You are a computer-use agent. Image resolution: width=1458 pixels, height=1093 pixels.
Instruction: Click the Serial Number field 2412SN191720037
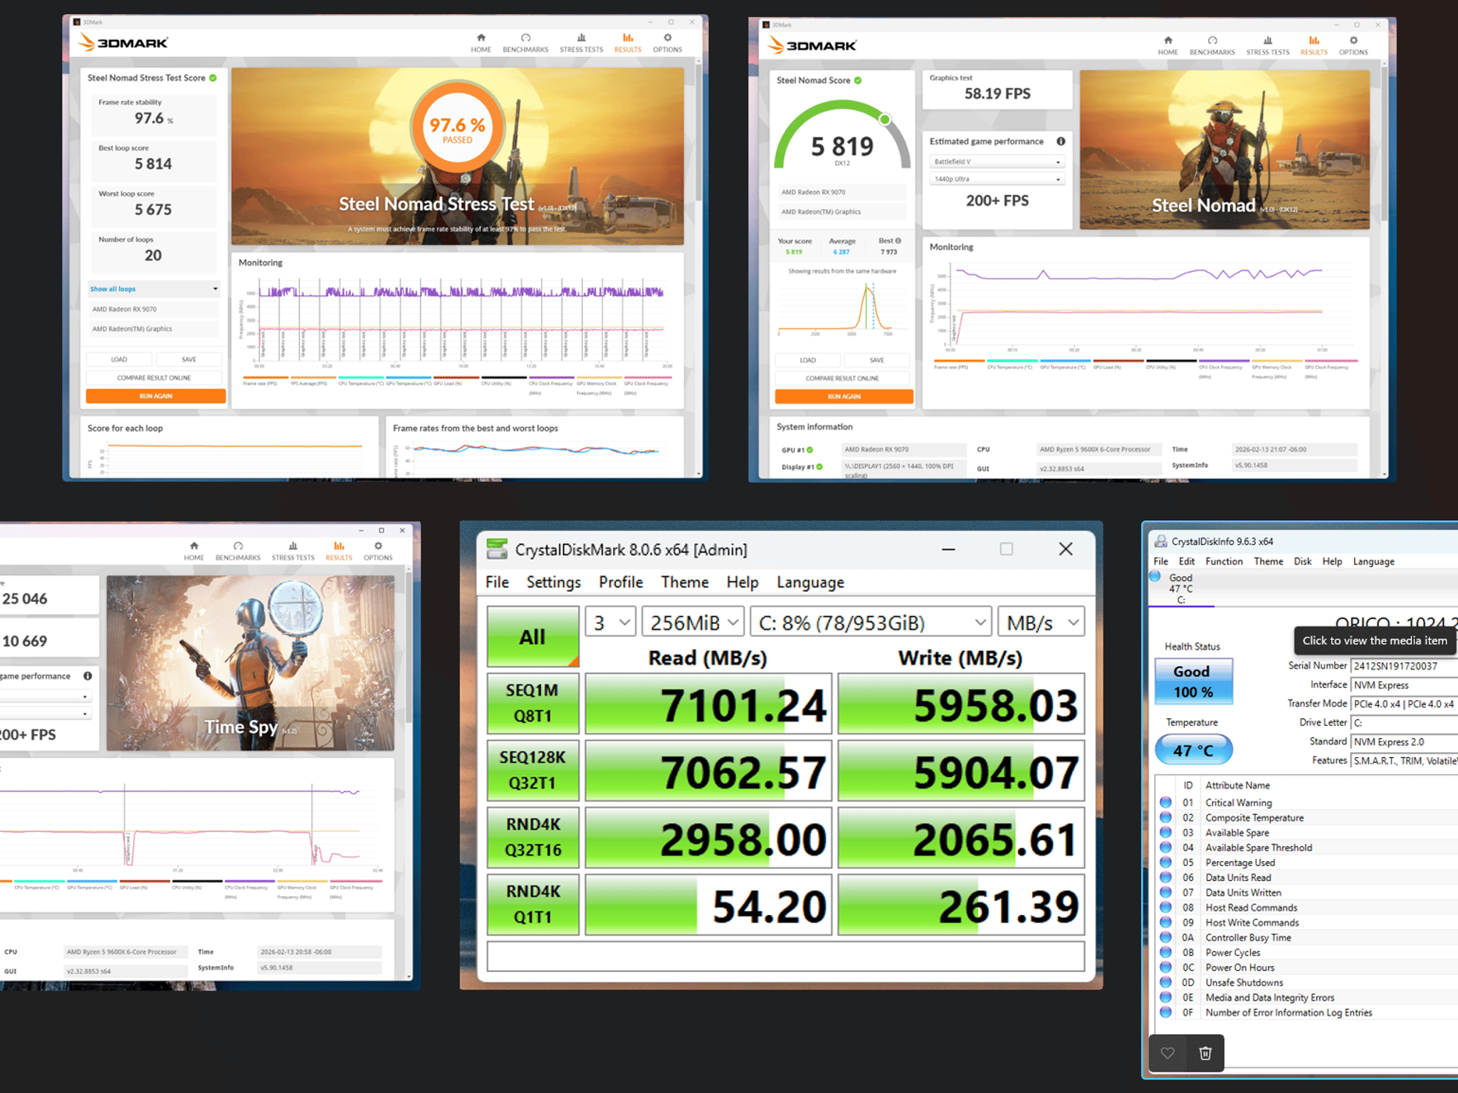1405,666
